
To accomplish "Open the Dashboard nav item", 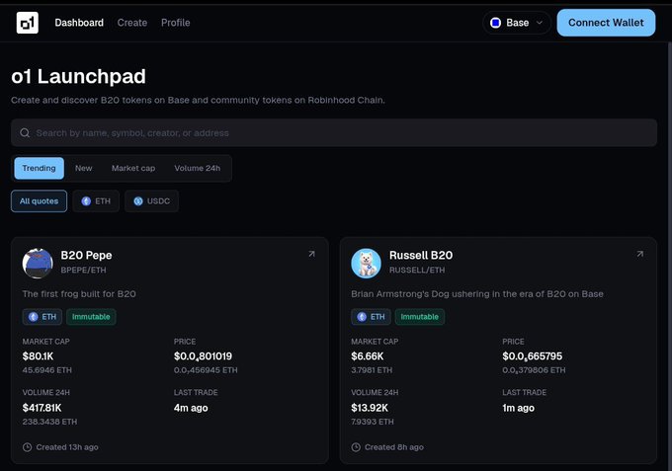I will (79, 23).
